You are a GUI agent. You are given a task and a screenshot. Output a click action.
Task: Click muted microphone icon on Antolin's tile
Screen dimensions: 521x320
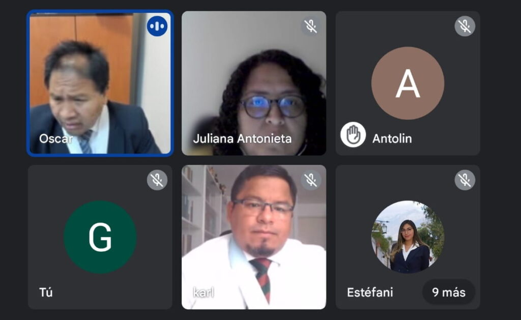pyautogui.click(x=465, y=26)
